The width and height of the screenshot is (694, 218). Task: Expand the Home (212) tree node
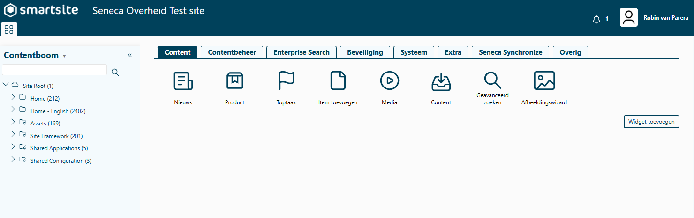13,97
